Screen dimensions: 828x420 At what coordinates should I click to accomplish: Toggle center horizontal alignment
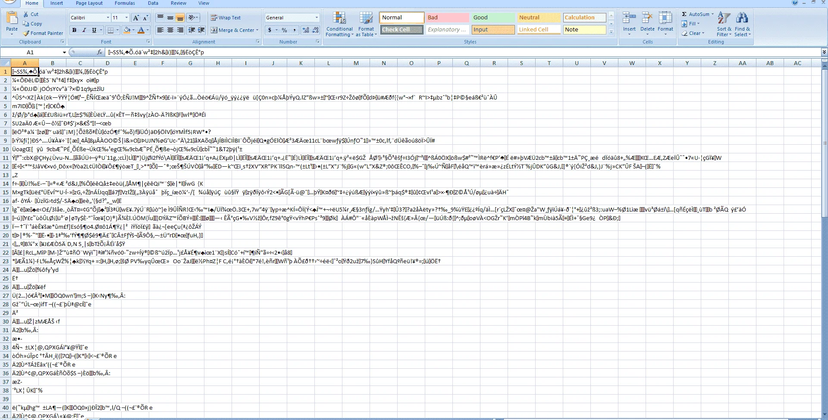point(170,30)
